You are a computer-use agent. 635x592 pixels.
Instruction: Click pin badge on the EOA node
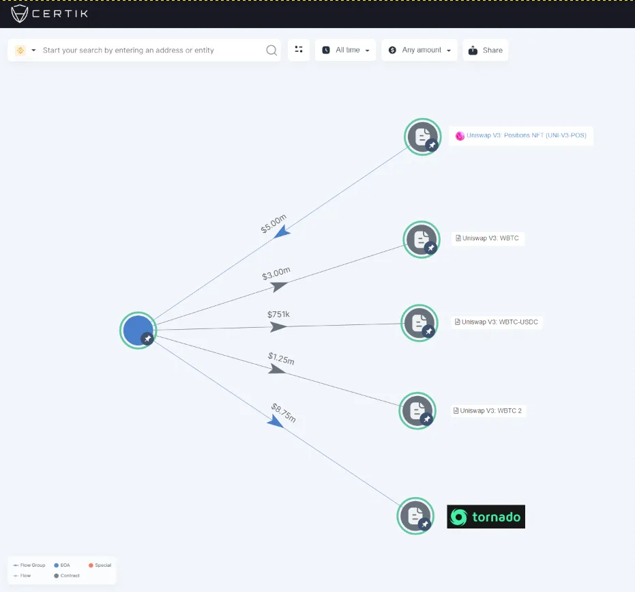pyautogui.click(x=147, y=339)
